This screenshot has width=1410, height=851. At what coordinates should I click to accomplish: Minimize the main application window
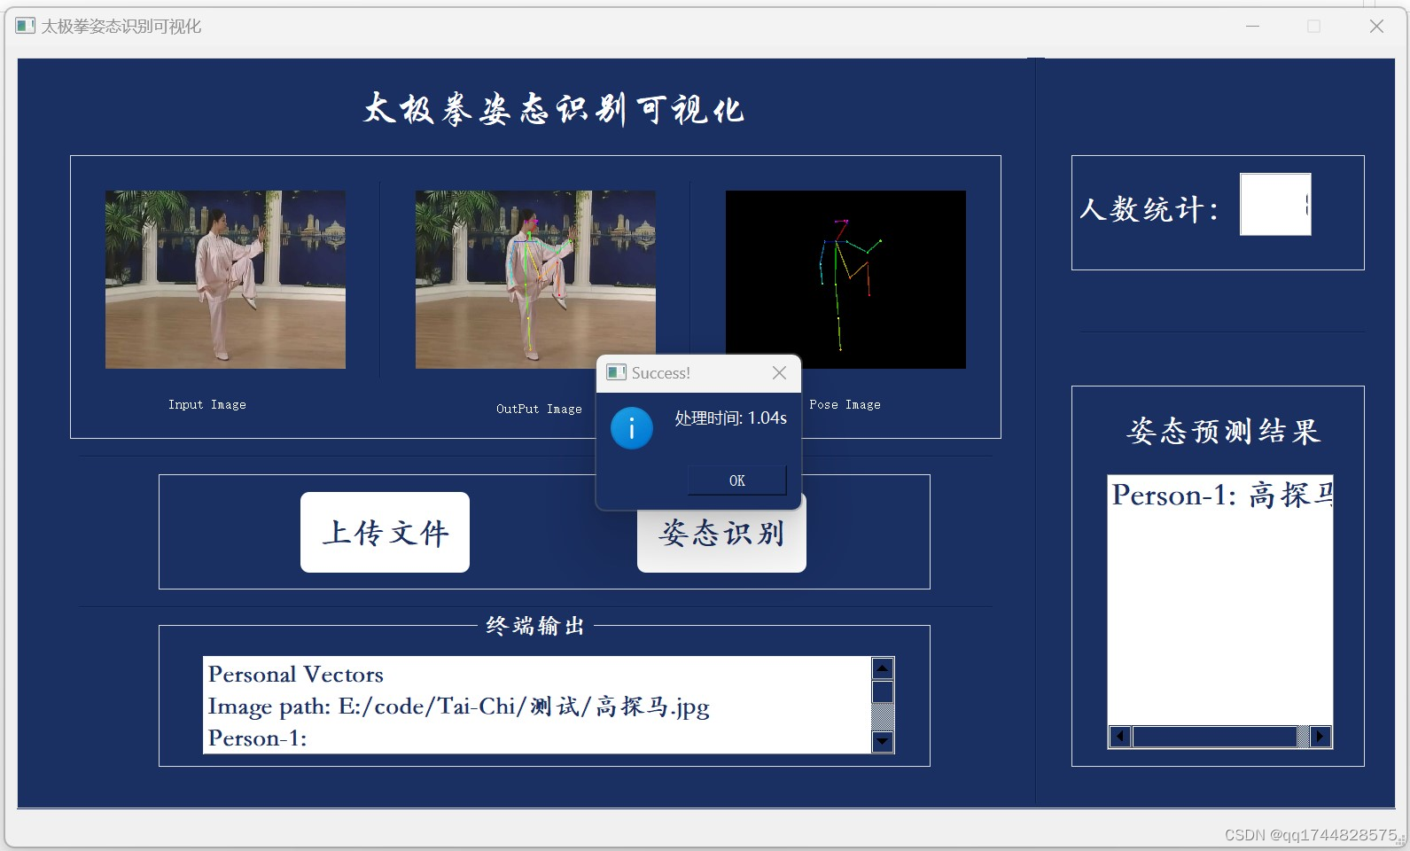click(x=1252, y=27)
